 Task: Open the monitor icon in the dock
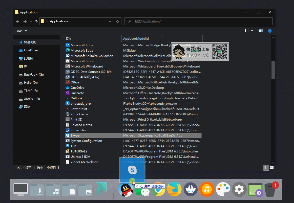(20, 189)
